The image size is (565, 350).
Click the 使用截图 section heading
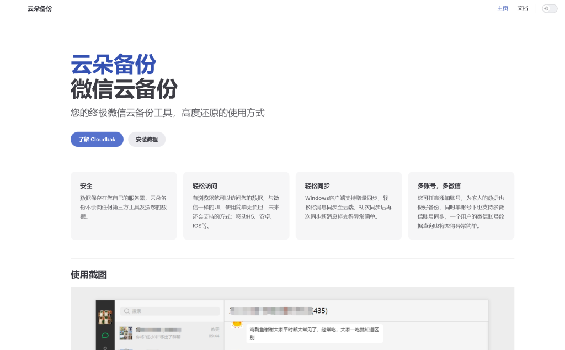(x=89, y=275)
